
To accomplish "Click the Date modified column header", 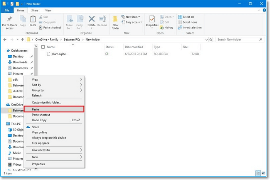I will coord(134,47).
